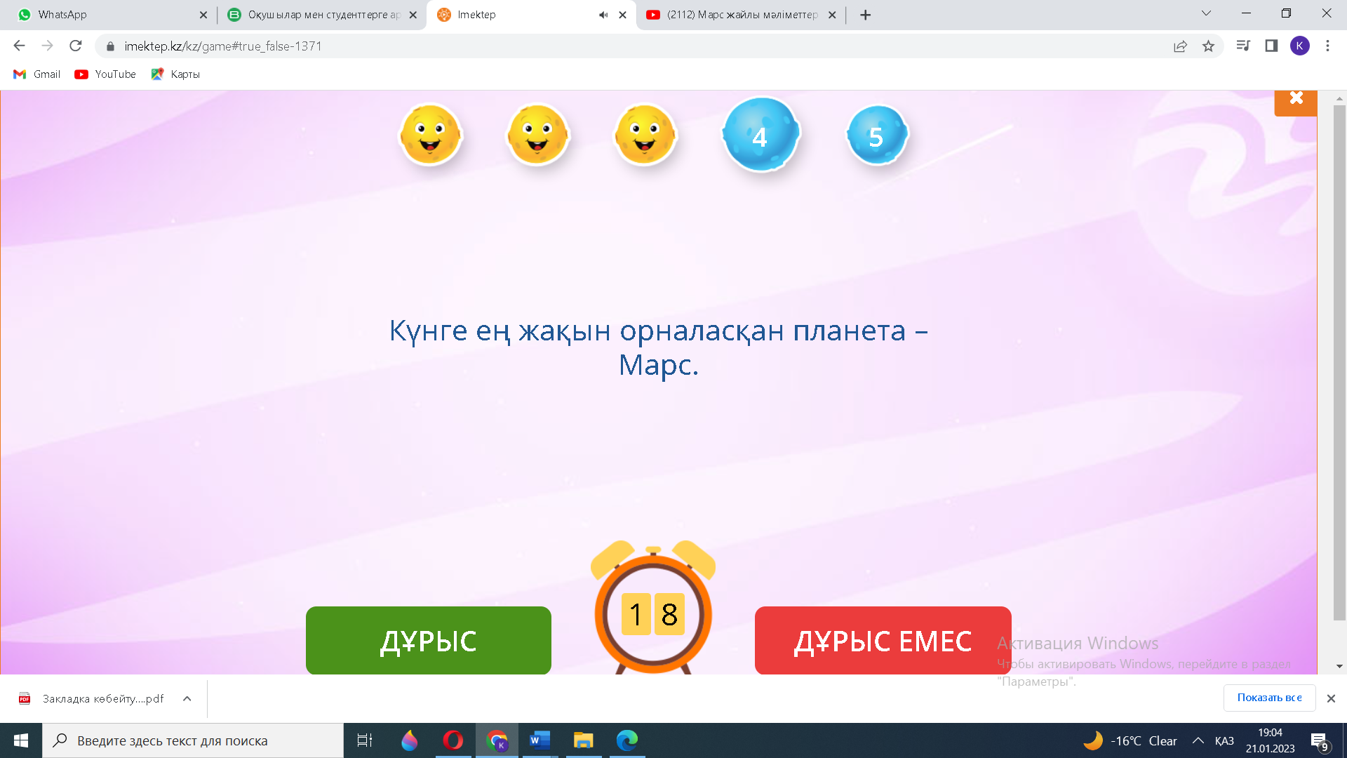
Task: Bookmark this page with the star icon
Action: tap(1208, 46)
